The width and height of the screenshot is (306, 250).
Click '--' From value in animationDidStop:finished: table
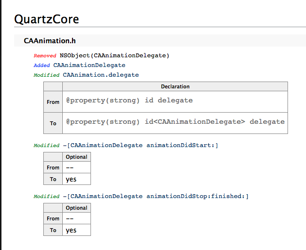click(x=70, y=219)
